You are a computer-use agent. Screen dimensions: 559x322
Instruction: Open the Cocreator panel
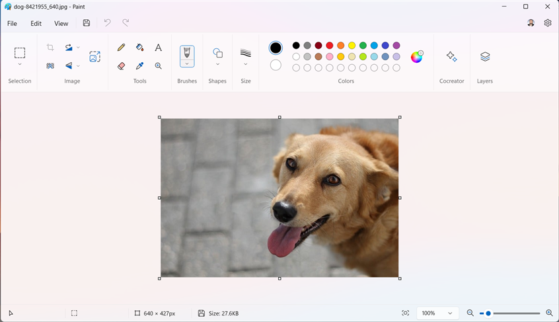451,57
